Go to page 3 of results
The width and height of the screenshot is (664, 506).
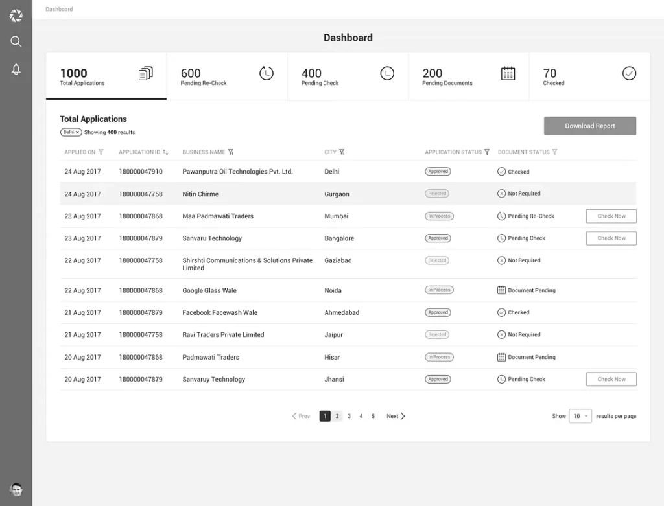[x=349, y=416]
